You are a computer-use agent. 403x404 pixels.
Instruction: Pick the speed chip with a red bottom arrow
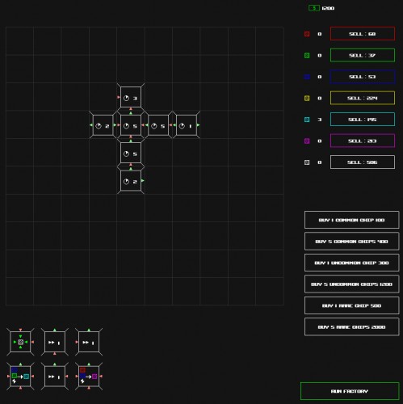tap(55, 342)
